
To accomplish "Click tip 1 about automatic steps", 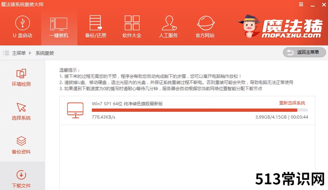I will (x=150, y=76).
